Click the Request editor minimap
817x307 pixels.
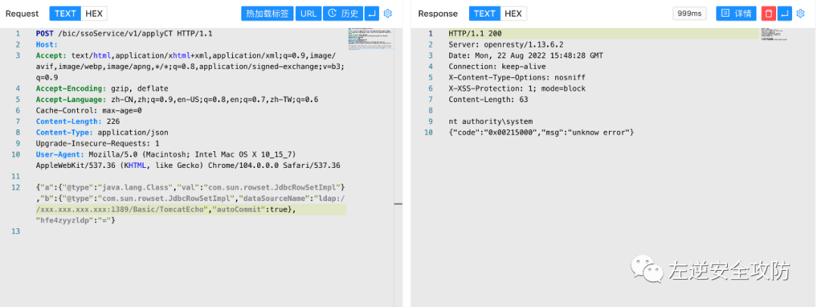(x=371, y=39)
